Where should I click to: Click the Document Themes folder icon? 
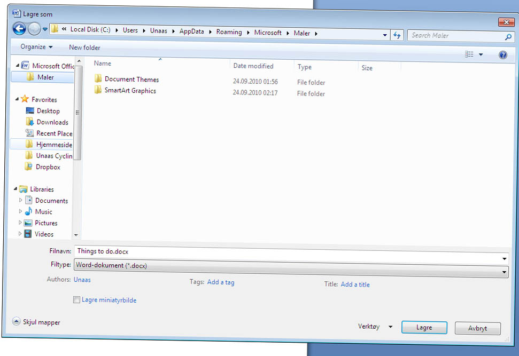point(98,78)
